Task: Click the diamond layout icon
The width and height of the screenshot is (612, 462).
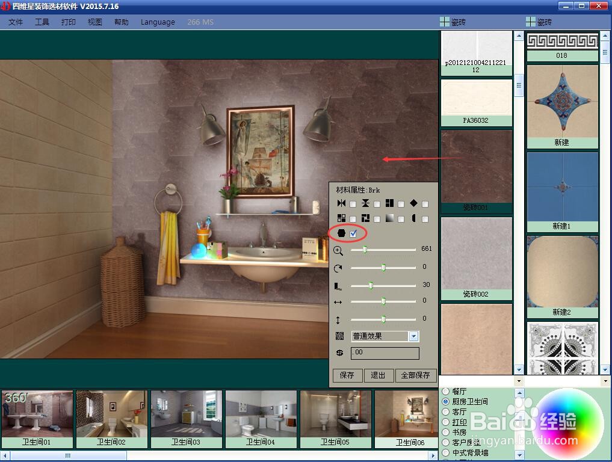Action: pos(413,203)
